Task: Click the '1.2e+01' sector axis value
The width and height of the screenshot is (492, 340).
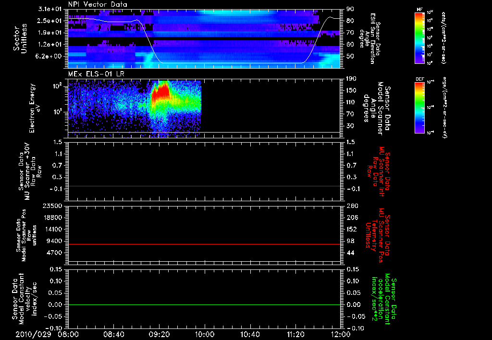Action: click(x=49, y=45)
